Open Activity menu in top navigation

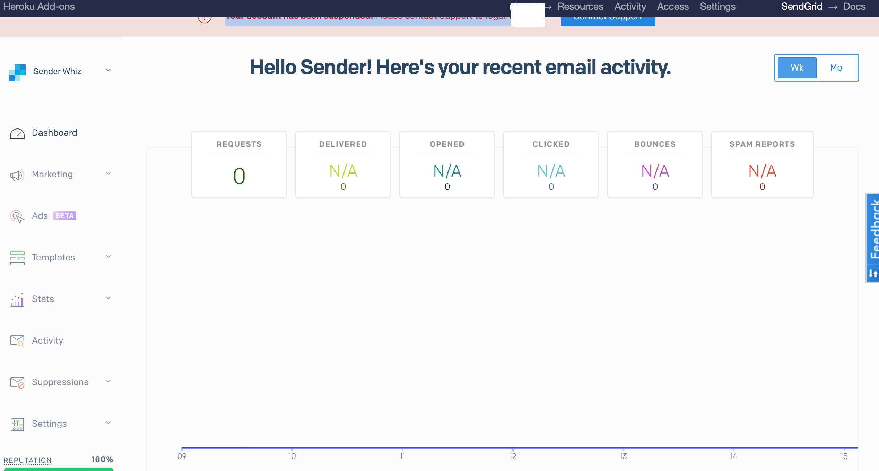click(x=629, y=6)
